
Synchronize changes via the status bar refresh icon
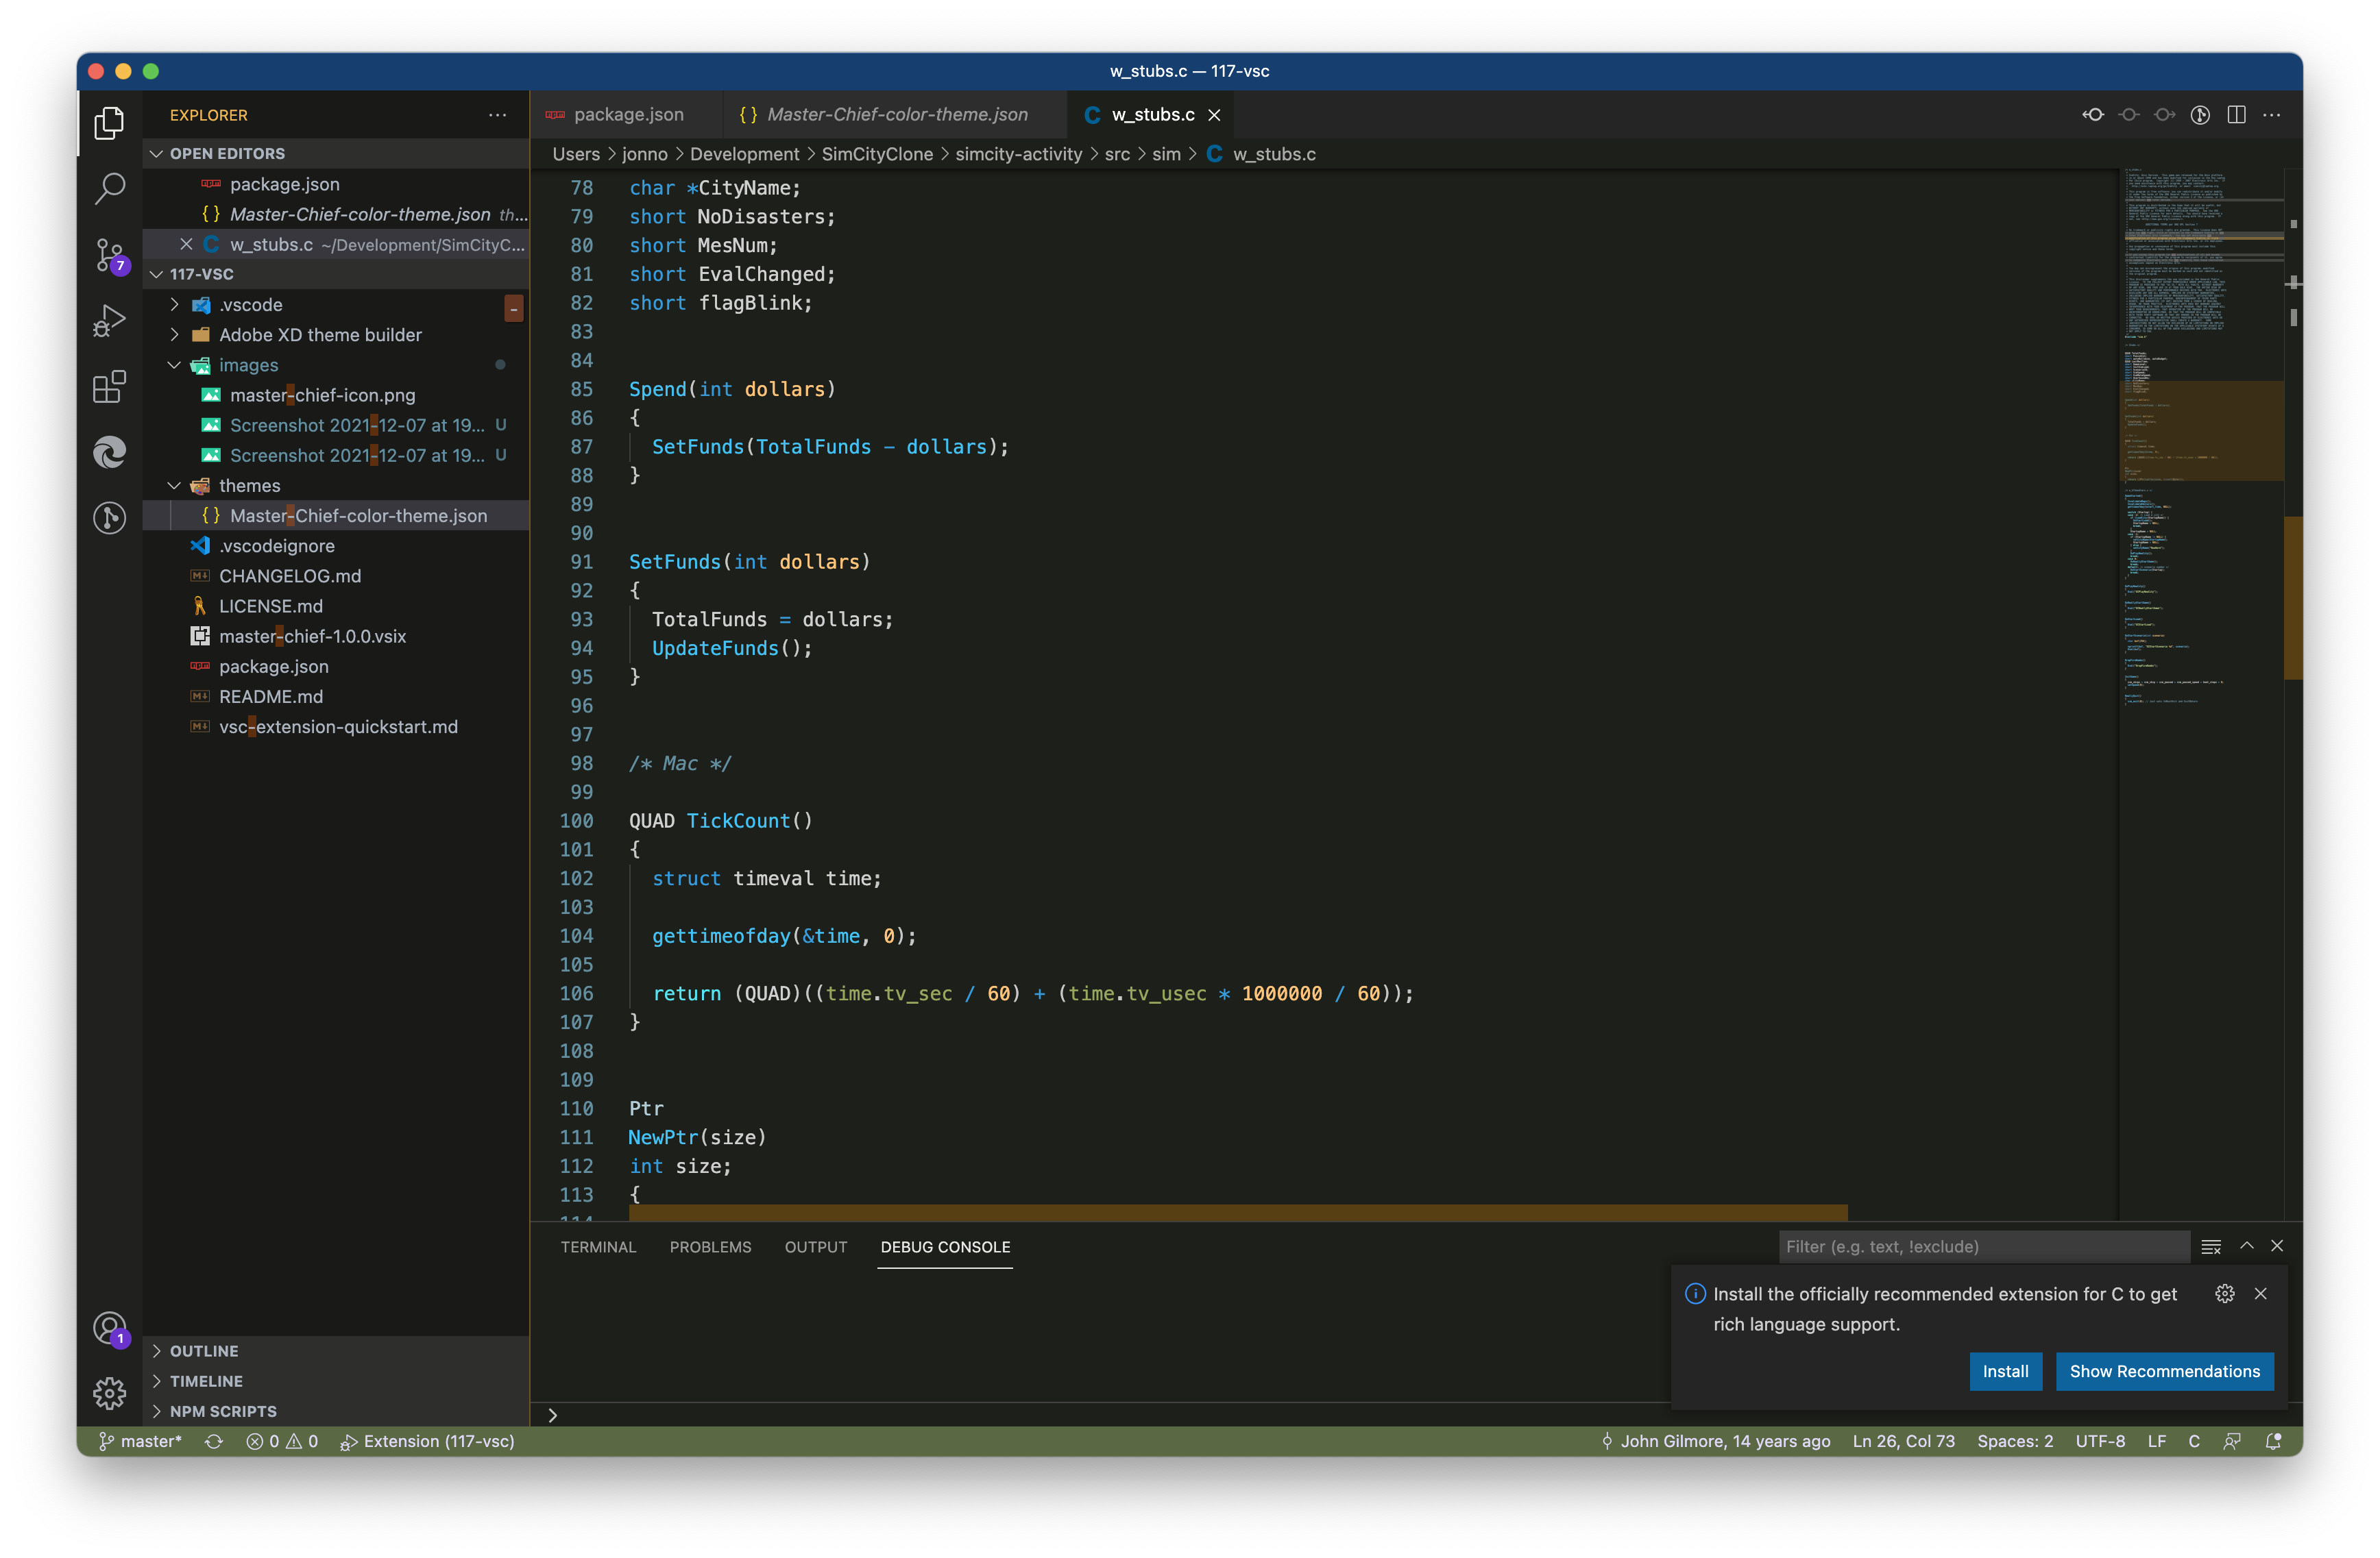tap(214, 1441)
